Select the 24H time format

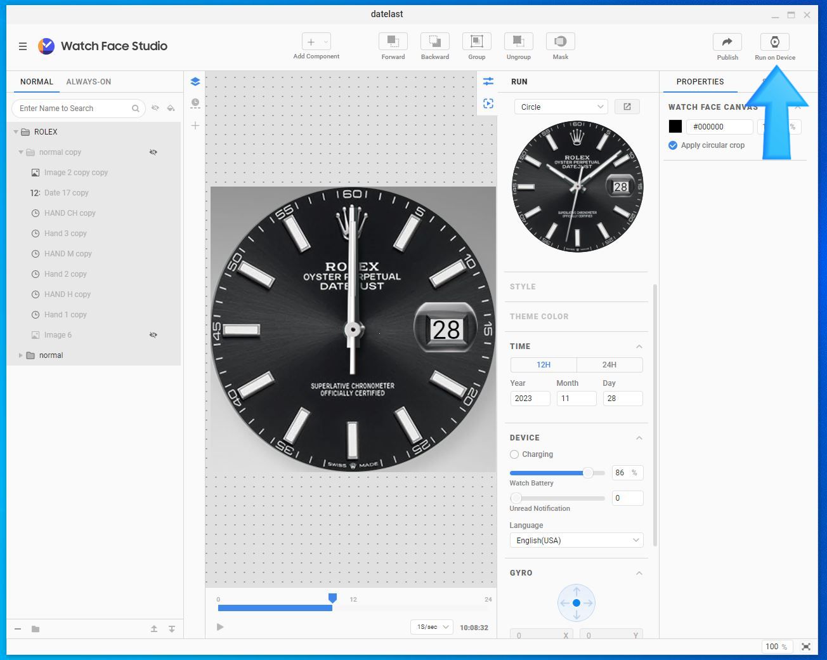point(609,365)
